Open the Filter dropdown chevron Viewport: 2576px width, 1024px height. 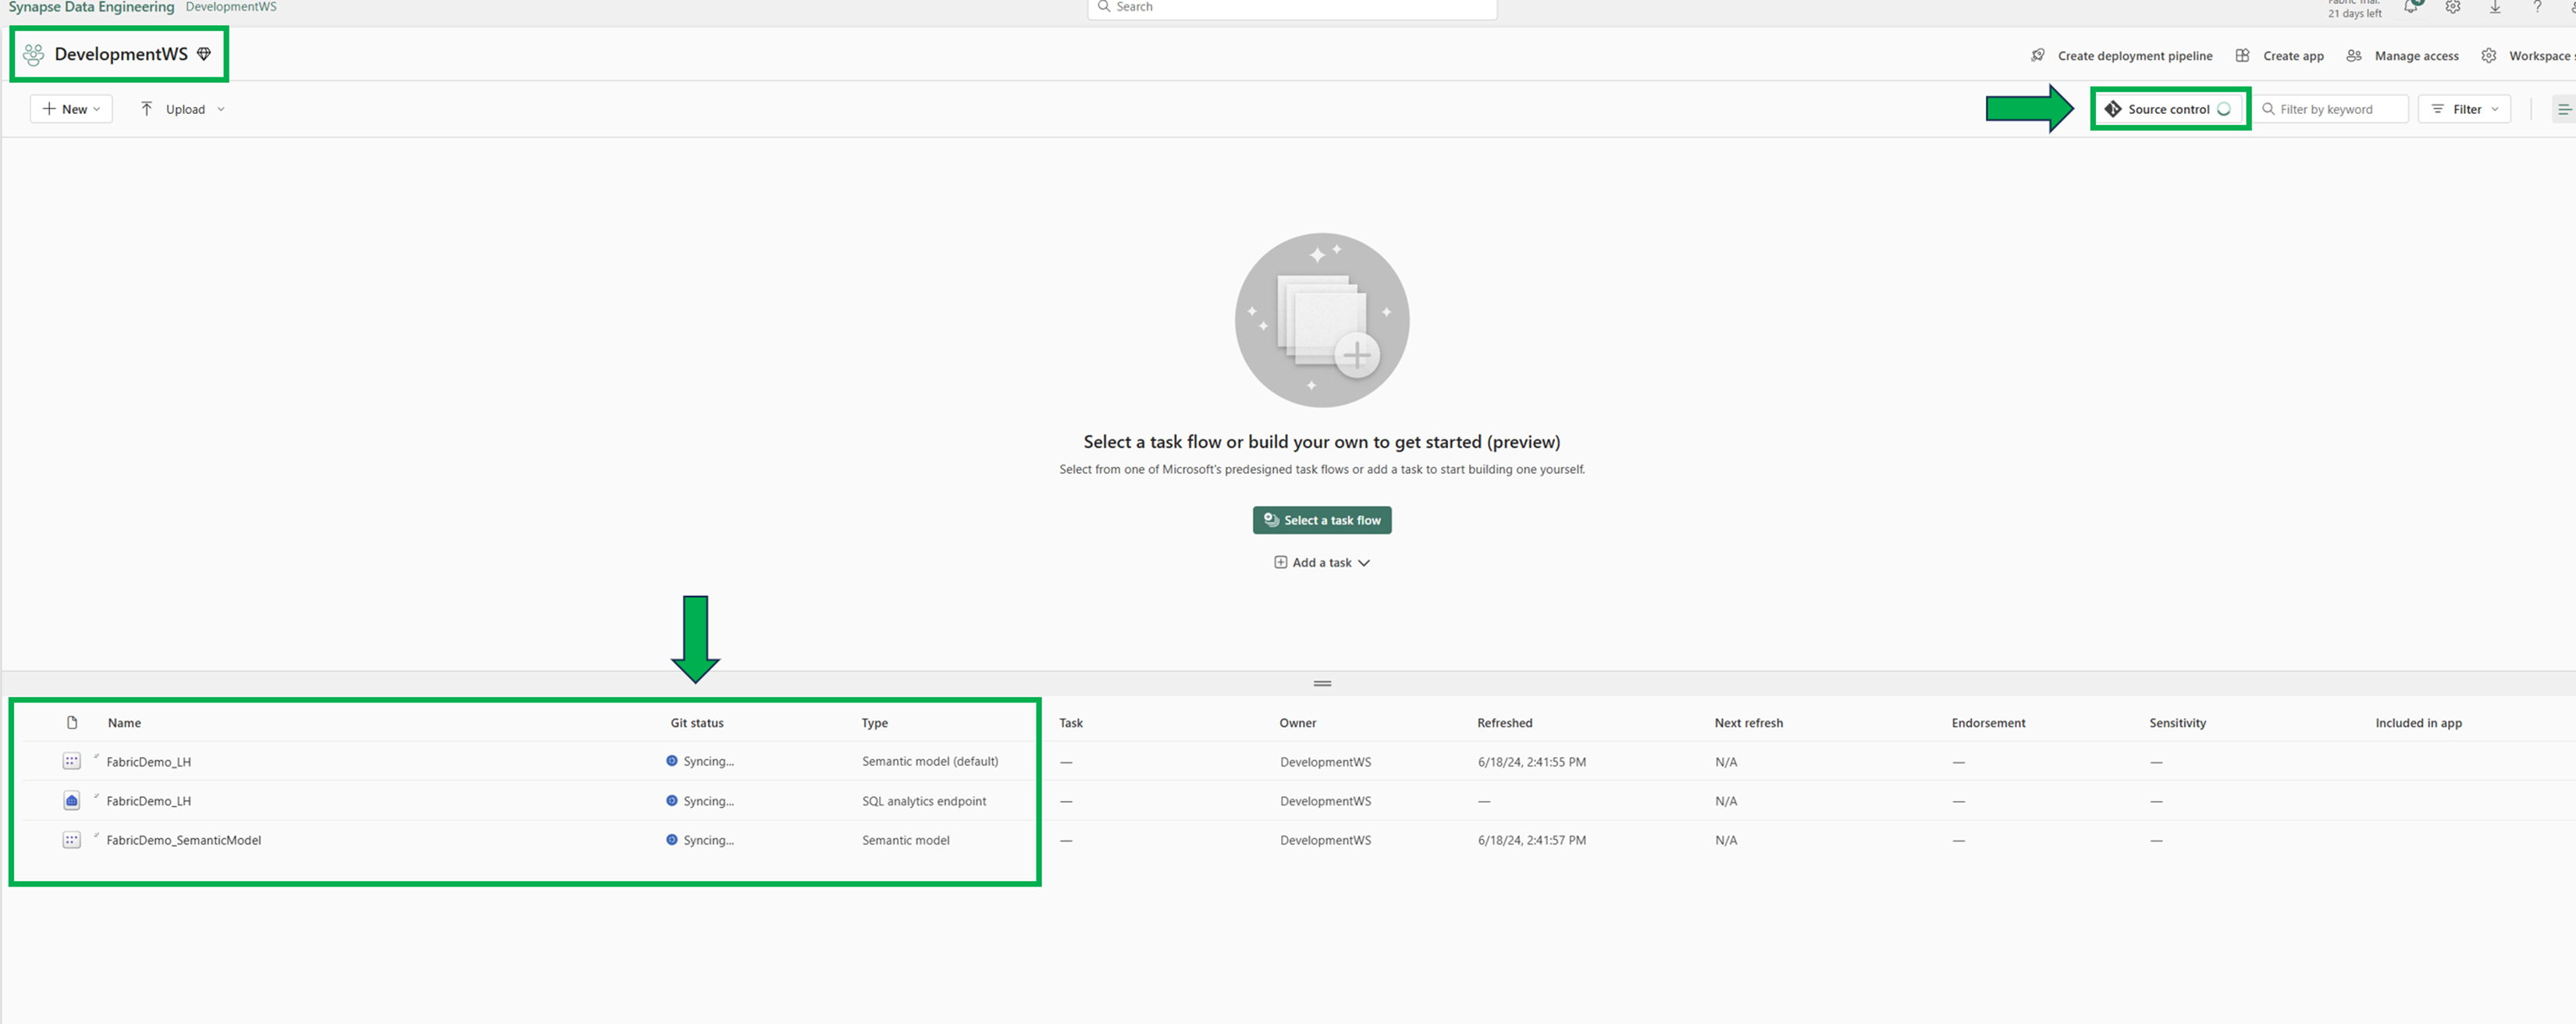coord(2496,110)
